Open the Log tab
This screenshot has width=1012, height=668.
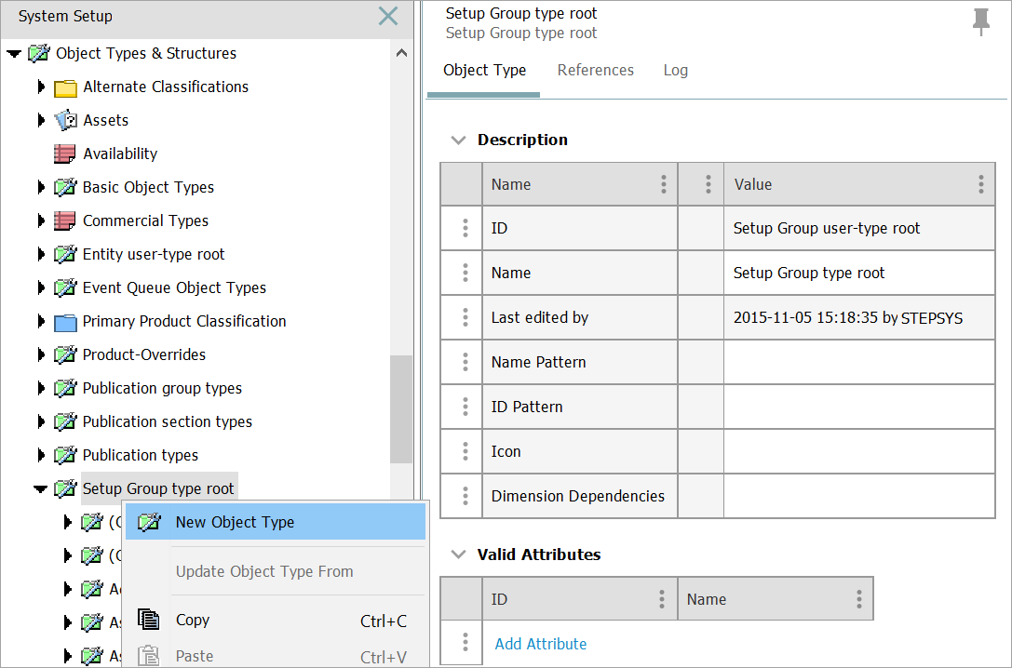tap(675, 71)
